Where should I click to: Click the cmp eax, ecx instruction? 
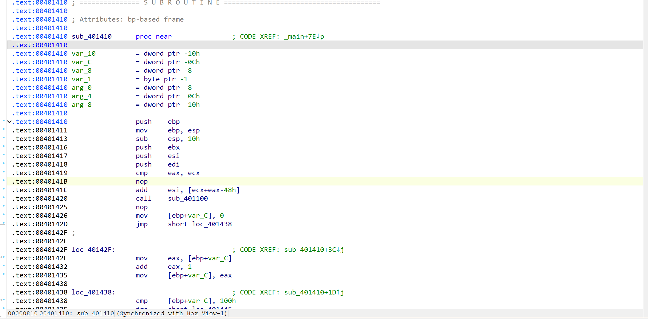point(168,173)
